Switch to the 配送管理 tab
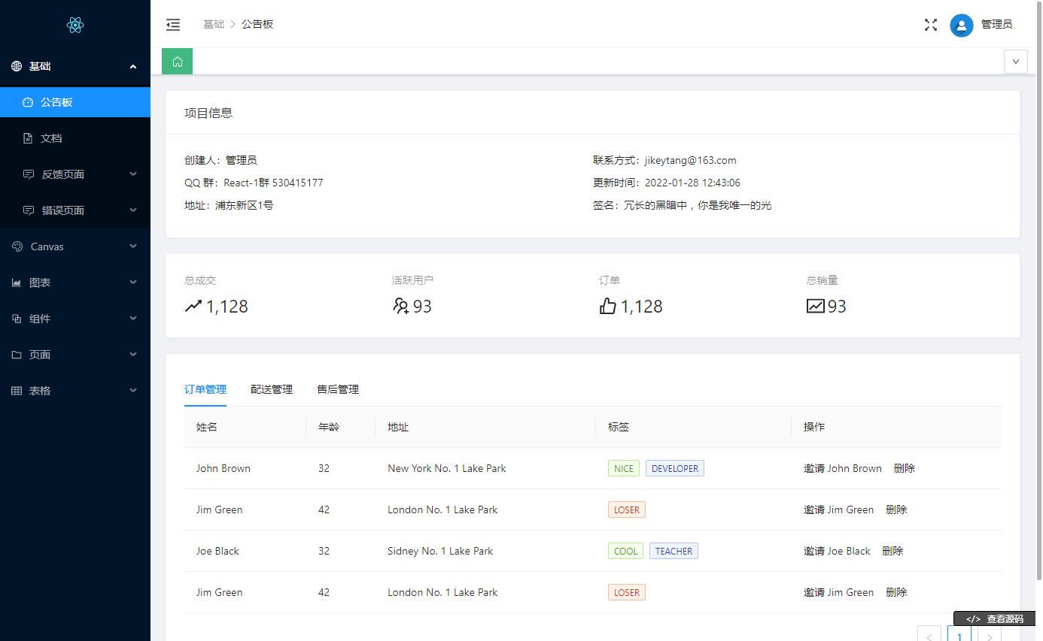 pyautogui.click(x=272, y=389)
